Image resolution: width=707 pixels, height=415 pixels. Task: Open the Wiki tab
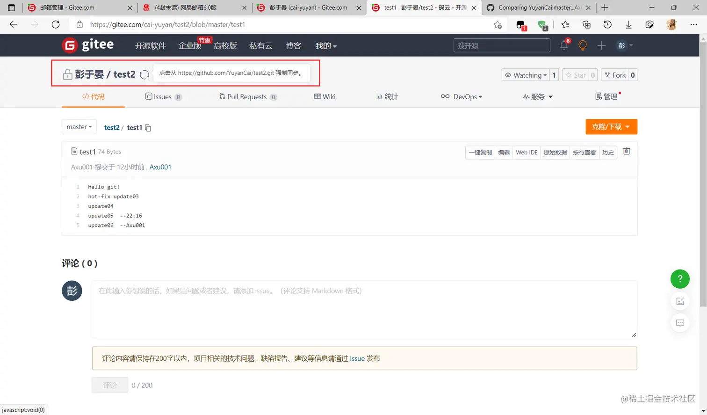click(x=325, y=96)
